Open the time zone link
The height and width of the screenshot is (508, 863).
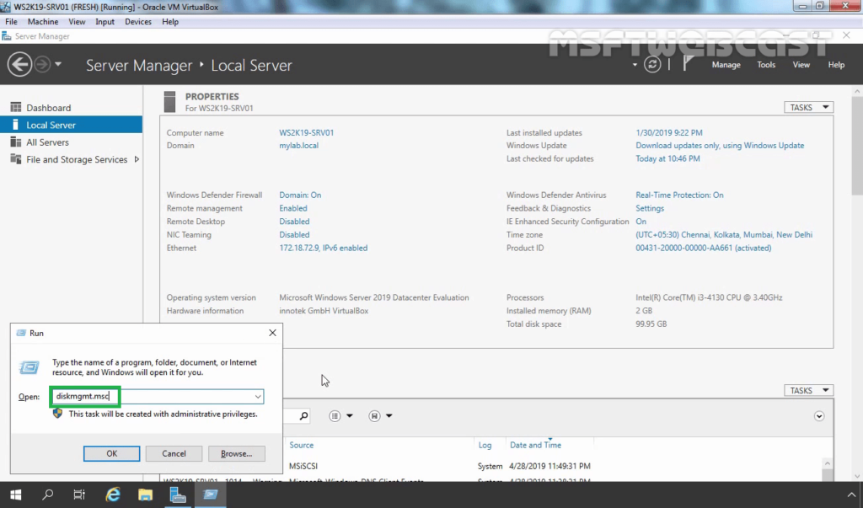(x=724, y=234)
